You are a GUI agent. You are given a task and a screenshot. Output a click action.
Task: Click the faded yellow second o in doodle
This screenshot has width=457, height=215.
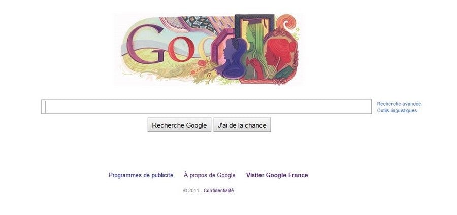[206, 49]
